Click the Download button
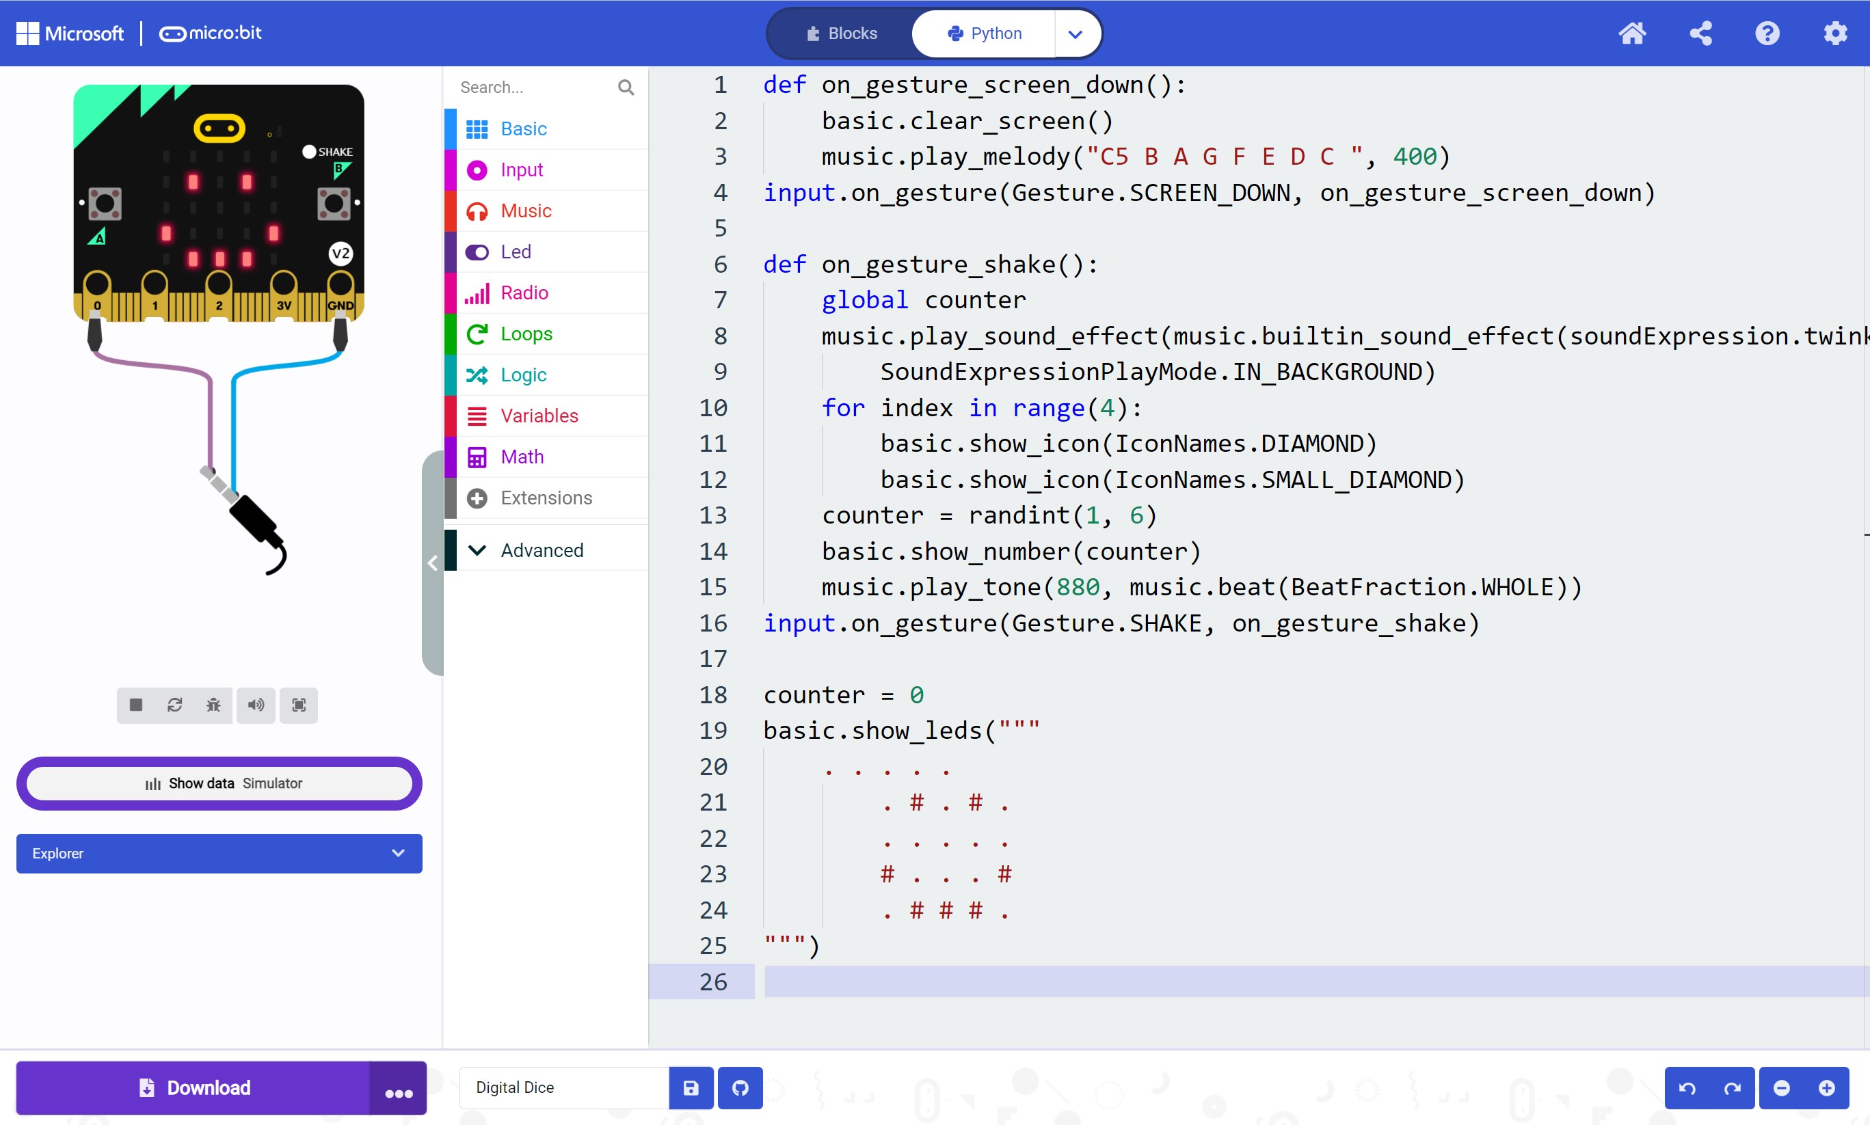Viewport: 1870px width, 1125px height. (x=193, y=1089)
